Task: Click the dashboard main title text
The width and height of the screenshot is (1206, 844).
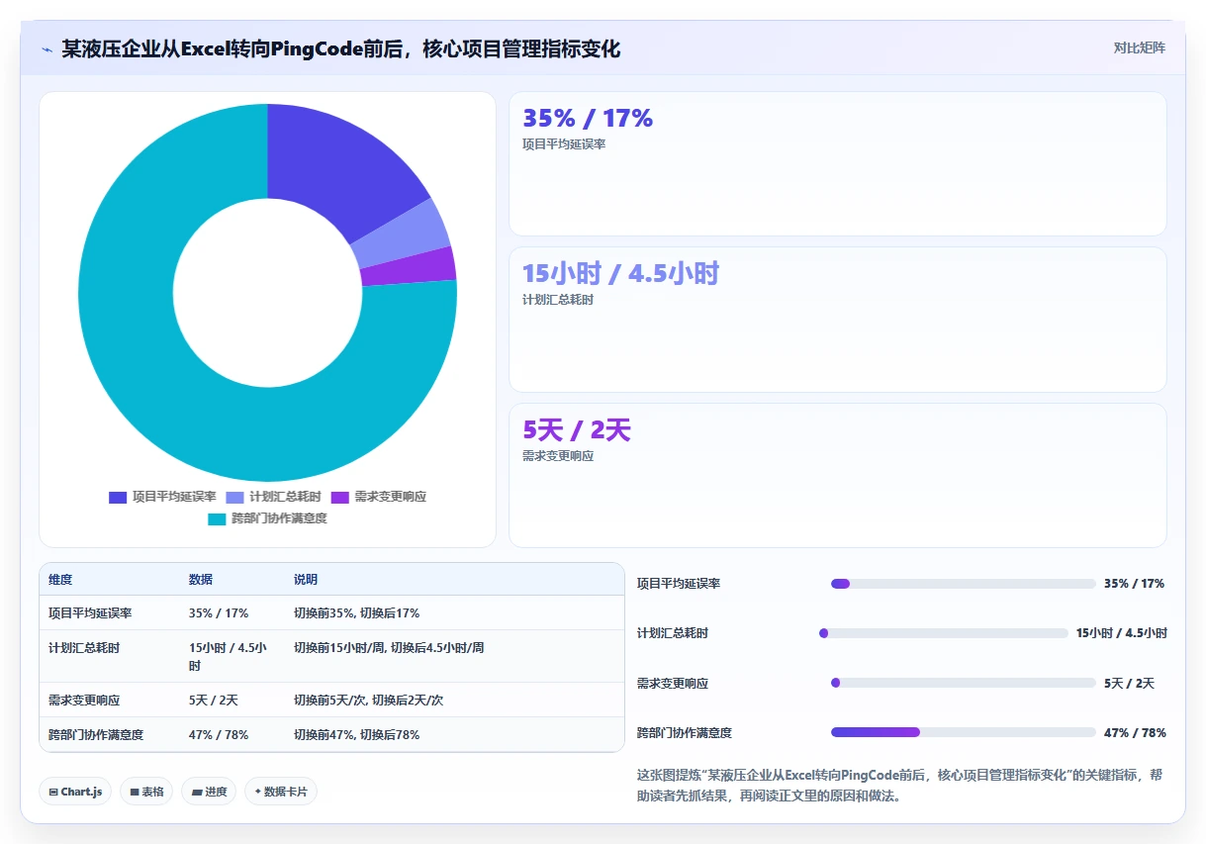Action: [341, 48]
